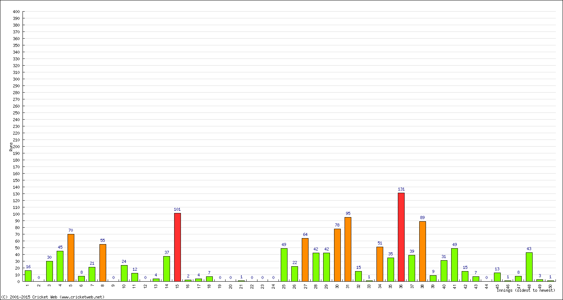The width and height of the screenshot is (563, 300).
Task: Click the zero value label above innings 9
Action: point(113,277)
